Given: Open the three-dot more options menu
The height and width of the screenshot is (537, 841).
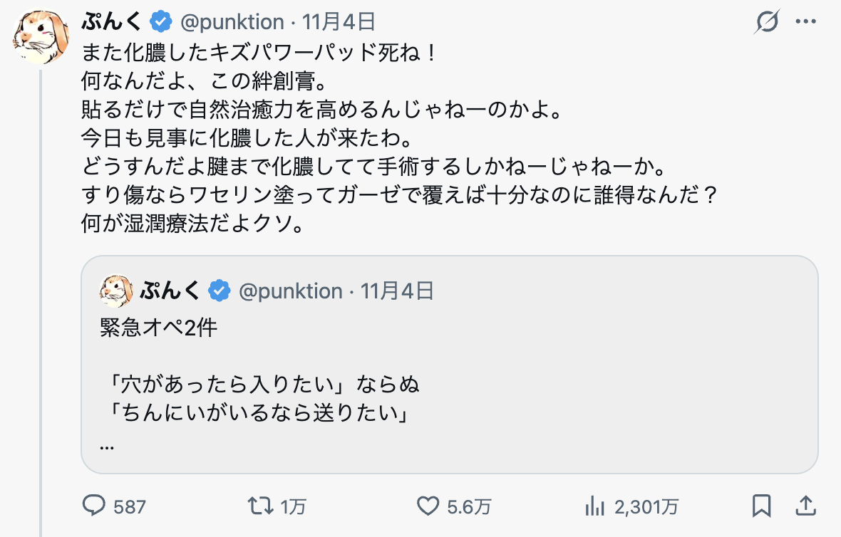Looking at the screenshot, I should tap(805, 22).
